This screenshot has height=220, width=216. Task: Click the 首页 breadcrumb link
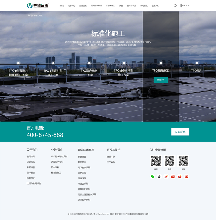point(30,15)
